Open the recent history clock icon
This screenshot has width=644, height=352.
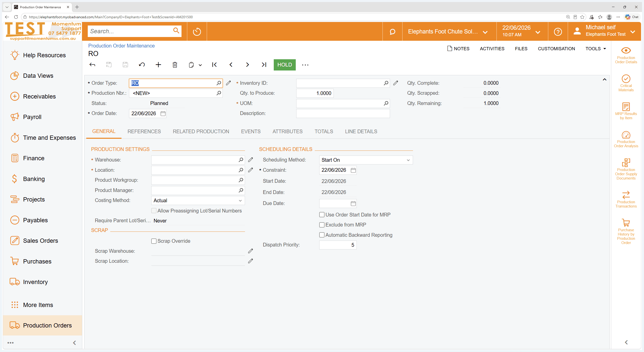tap(197, 32)
